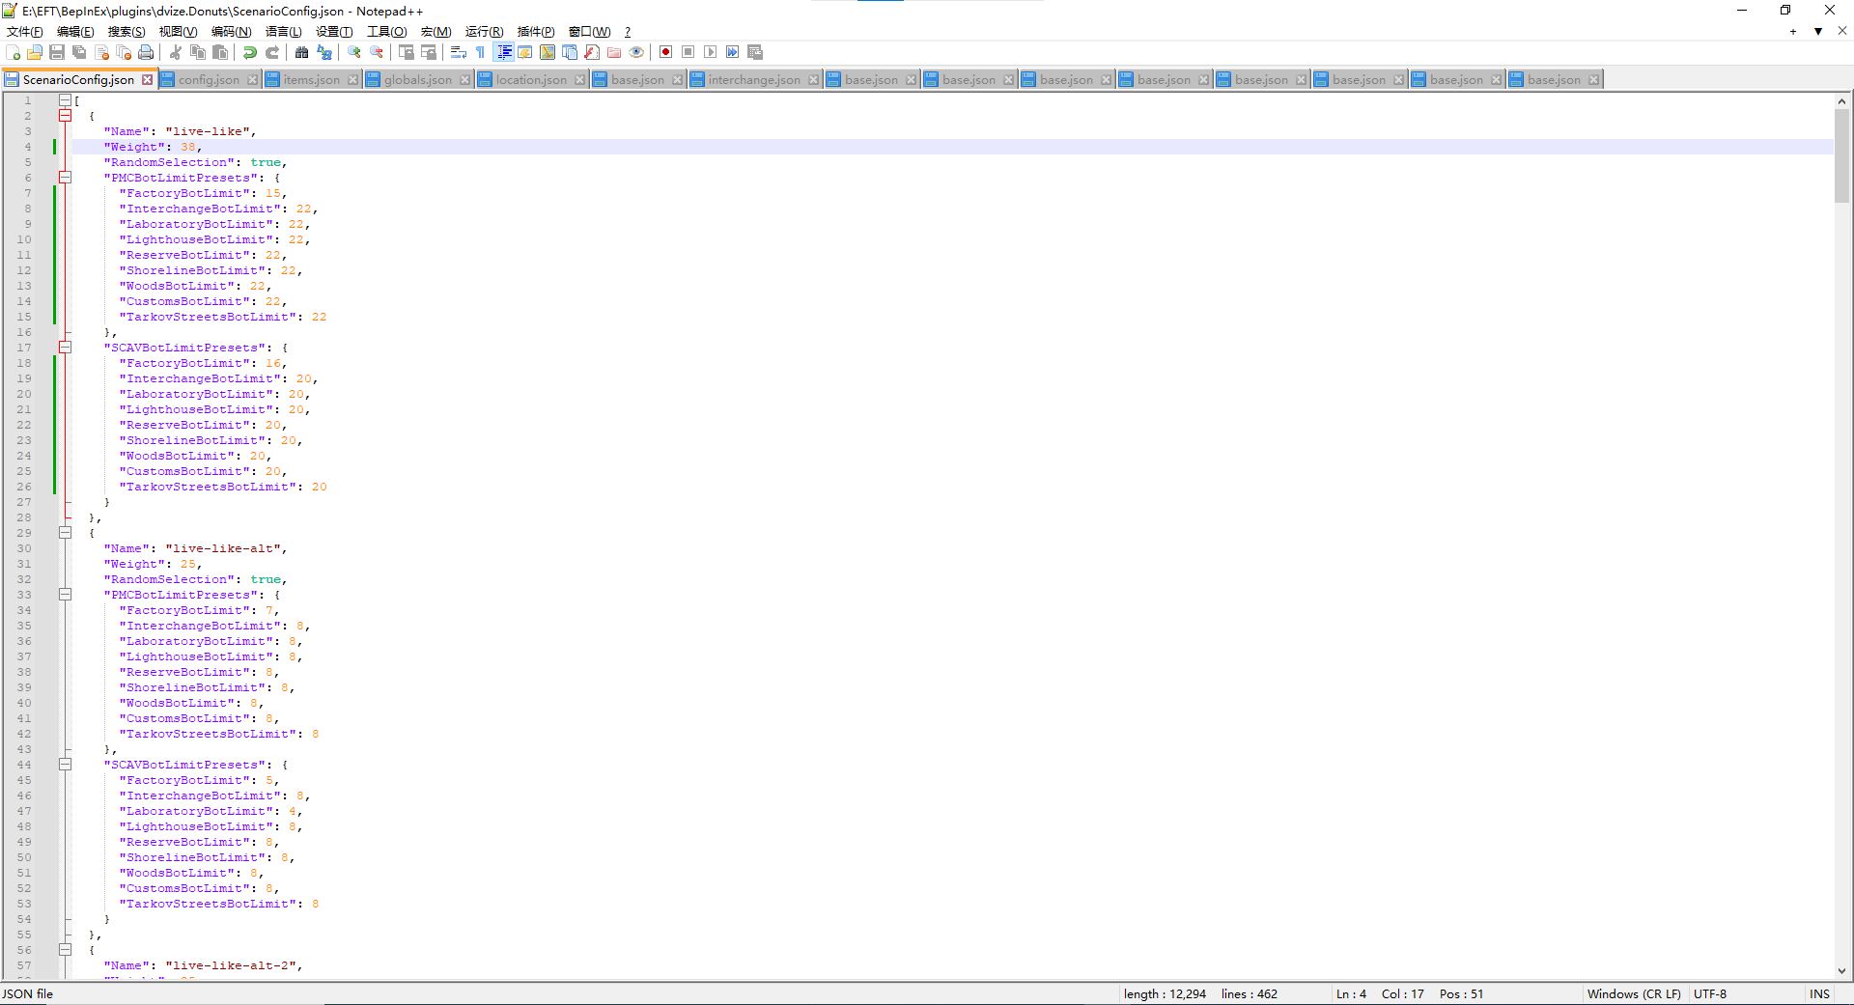This screenshot has width=1854, height=1005.
Task: Collapse the PMCBotLimitPresets block on line 6
Action: (65, 178)
